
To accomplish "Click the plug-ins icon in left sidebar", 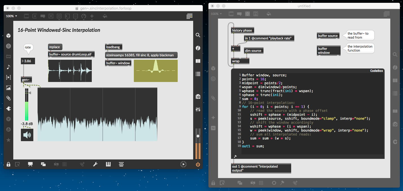I will click(8, 108).
